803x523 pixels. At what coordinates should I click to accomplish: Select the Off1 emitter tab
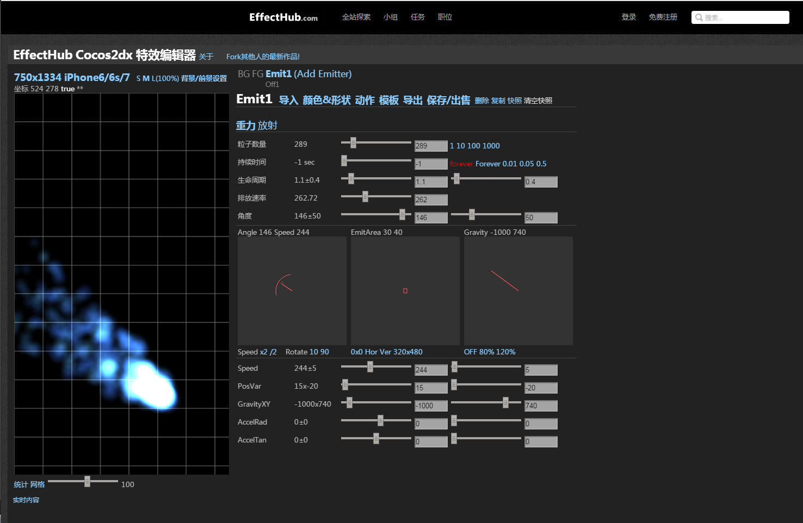pos(273,84)
